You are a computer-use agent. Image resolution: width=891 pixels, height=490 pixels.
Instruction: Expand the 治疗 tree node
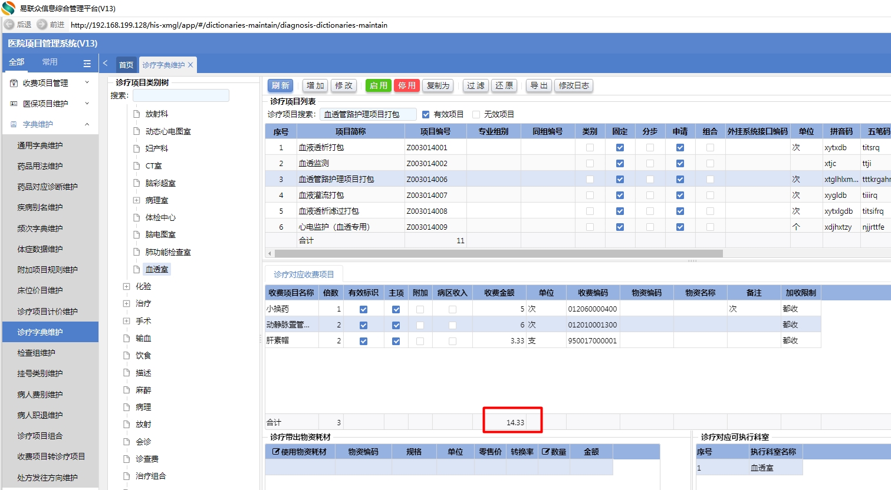126,303
